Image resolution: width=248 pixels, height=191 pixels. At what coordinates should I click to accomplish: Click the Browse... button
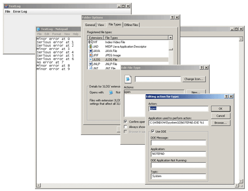point(220,123)
